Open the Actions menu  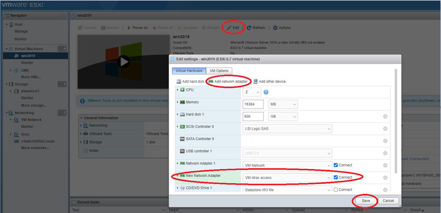pos(282,28)
